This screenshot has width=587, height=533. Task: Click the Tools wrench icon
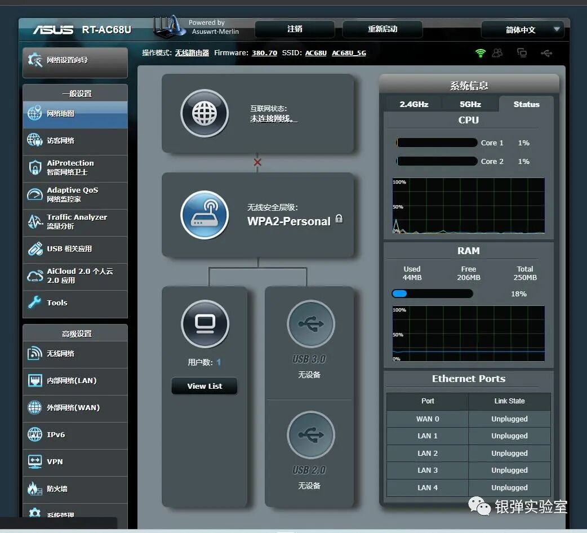[35, 303]
